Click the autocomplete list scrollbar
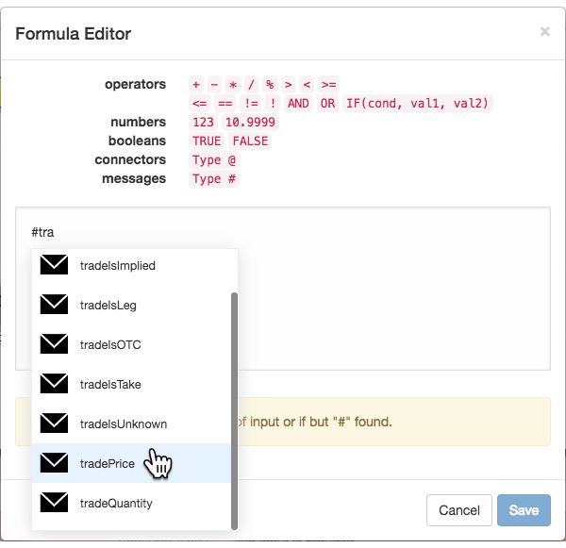566x548 pixels. (x=234, y=411)
